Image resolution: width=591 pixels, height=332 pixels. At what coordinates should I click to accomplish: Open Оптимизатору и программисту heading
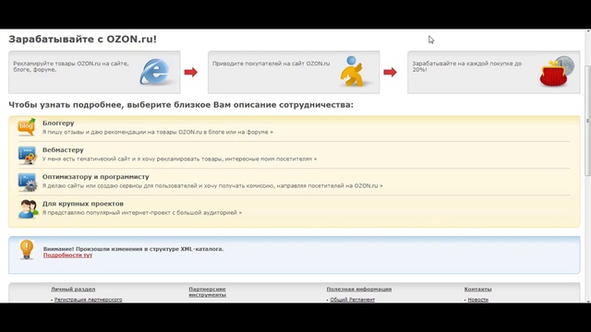tap(96, 176)
